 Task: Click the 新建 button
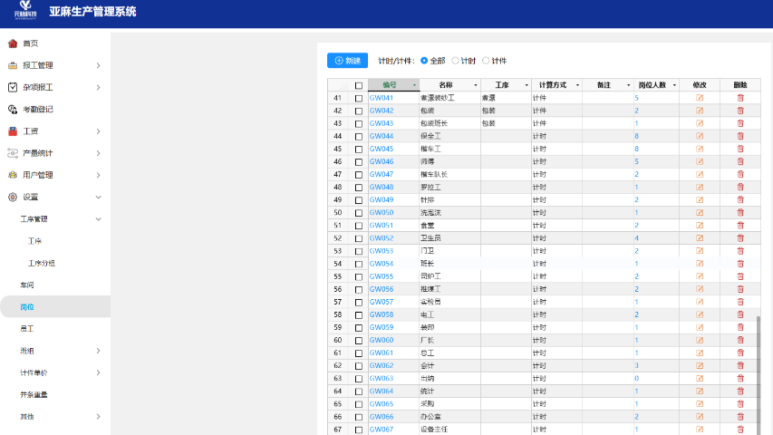(x=347, y=61)
